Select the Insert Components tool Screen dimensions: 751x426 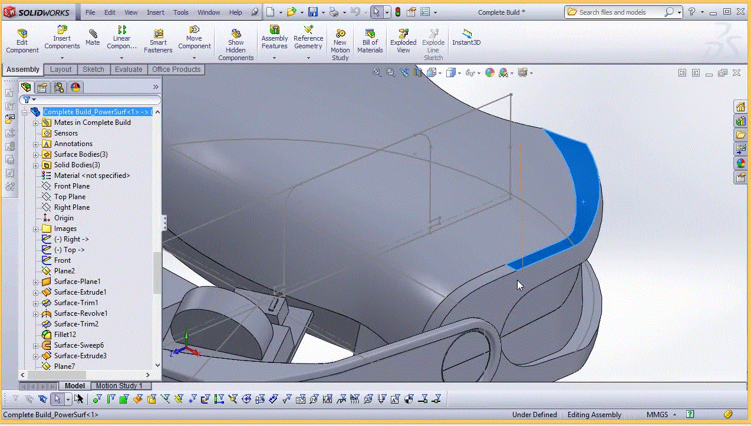tap(62, 38)
